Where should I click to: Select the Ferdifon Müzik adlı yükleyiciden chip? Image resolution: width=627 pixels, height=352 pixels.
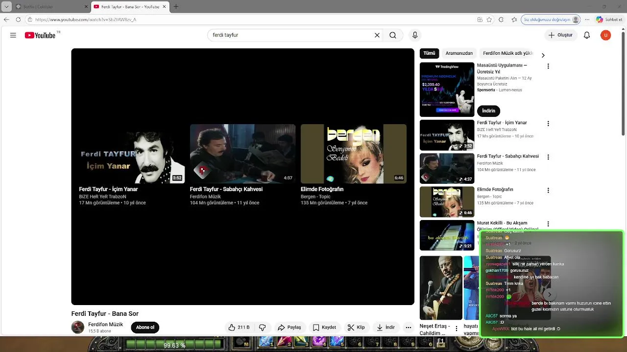click(x=508, y=53)
